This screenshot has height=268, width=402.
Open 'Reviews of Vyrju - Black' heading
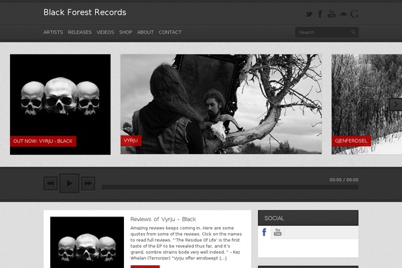(163, 219)
